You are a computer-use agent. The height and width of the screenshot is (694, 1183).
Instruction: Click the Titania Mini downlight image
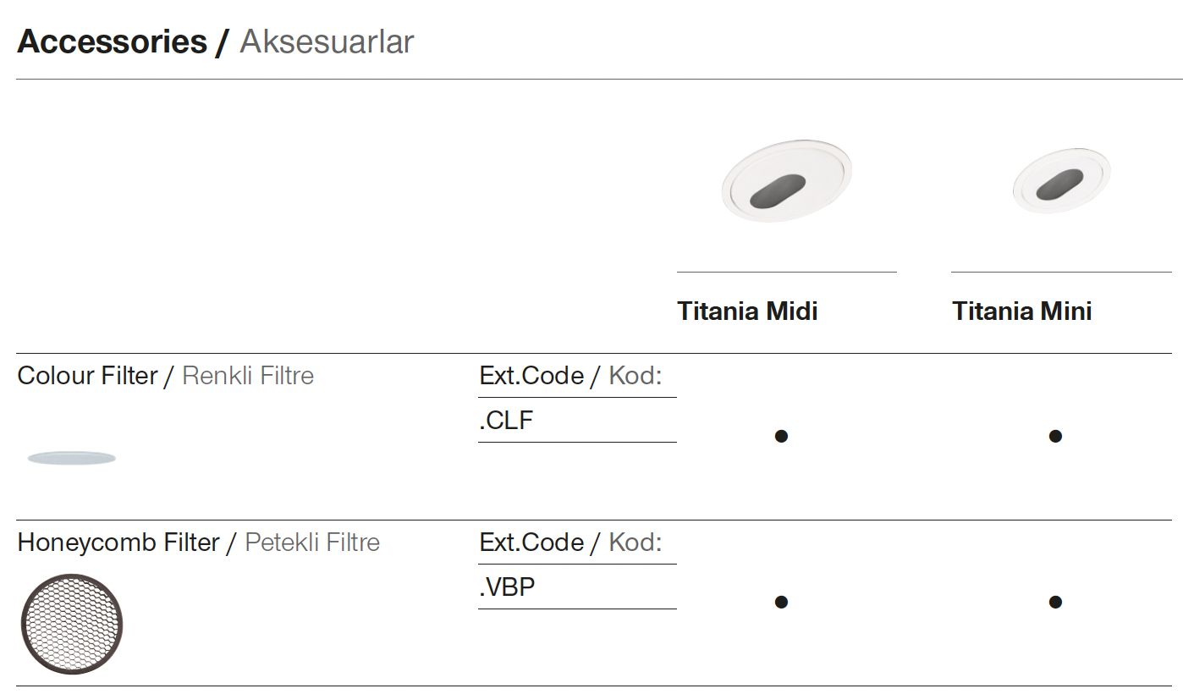click(x=1061, y=180)
